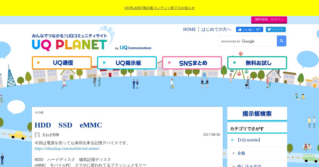Open the zibunlog.com ssd-emmc link
Image resolution: width=319 pixels, height=167 pixels.
(x=67, y=148)
